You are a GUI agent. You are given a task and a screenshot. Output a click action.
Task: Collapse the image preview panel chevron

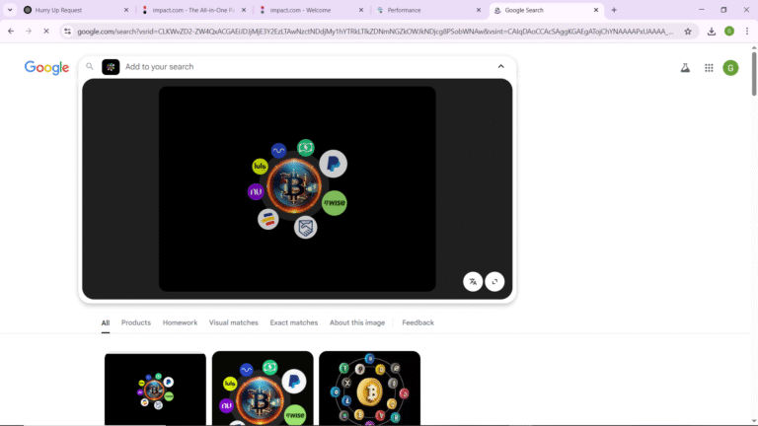[500, 67]
